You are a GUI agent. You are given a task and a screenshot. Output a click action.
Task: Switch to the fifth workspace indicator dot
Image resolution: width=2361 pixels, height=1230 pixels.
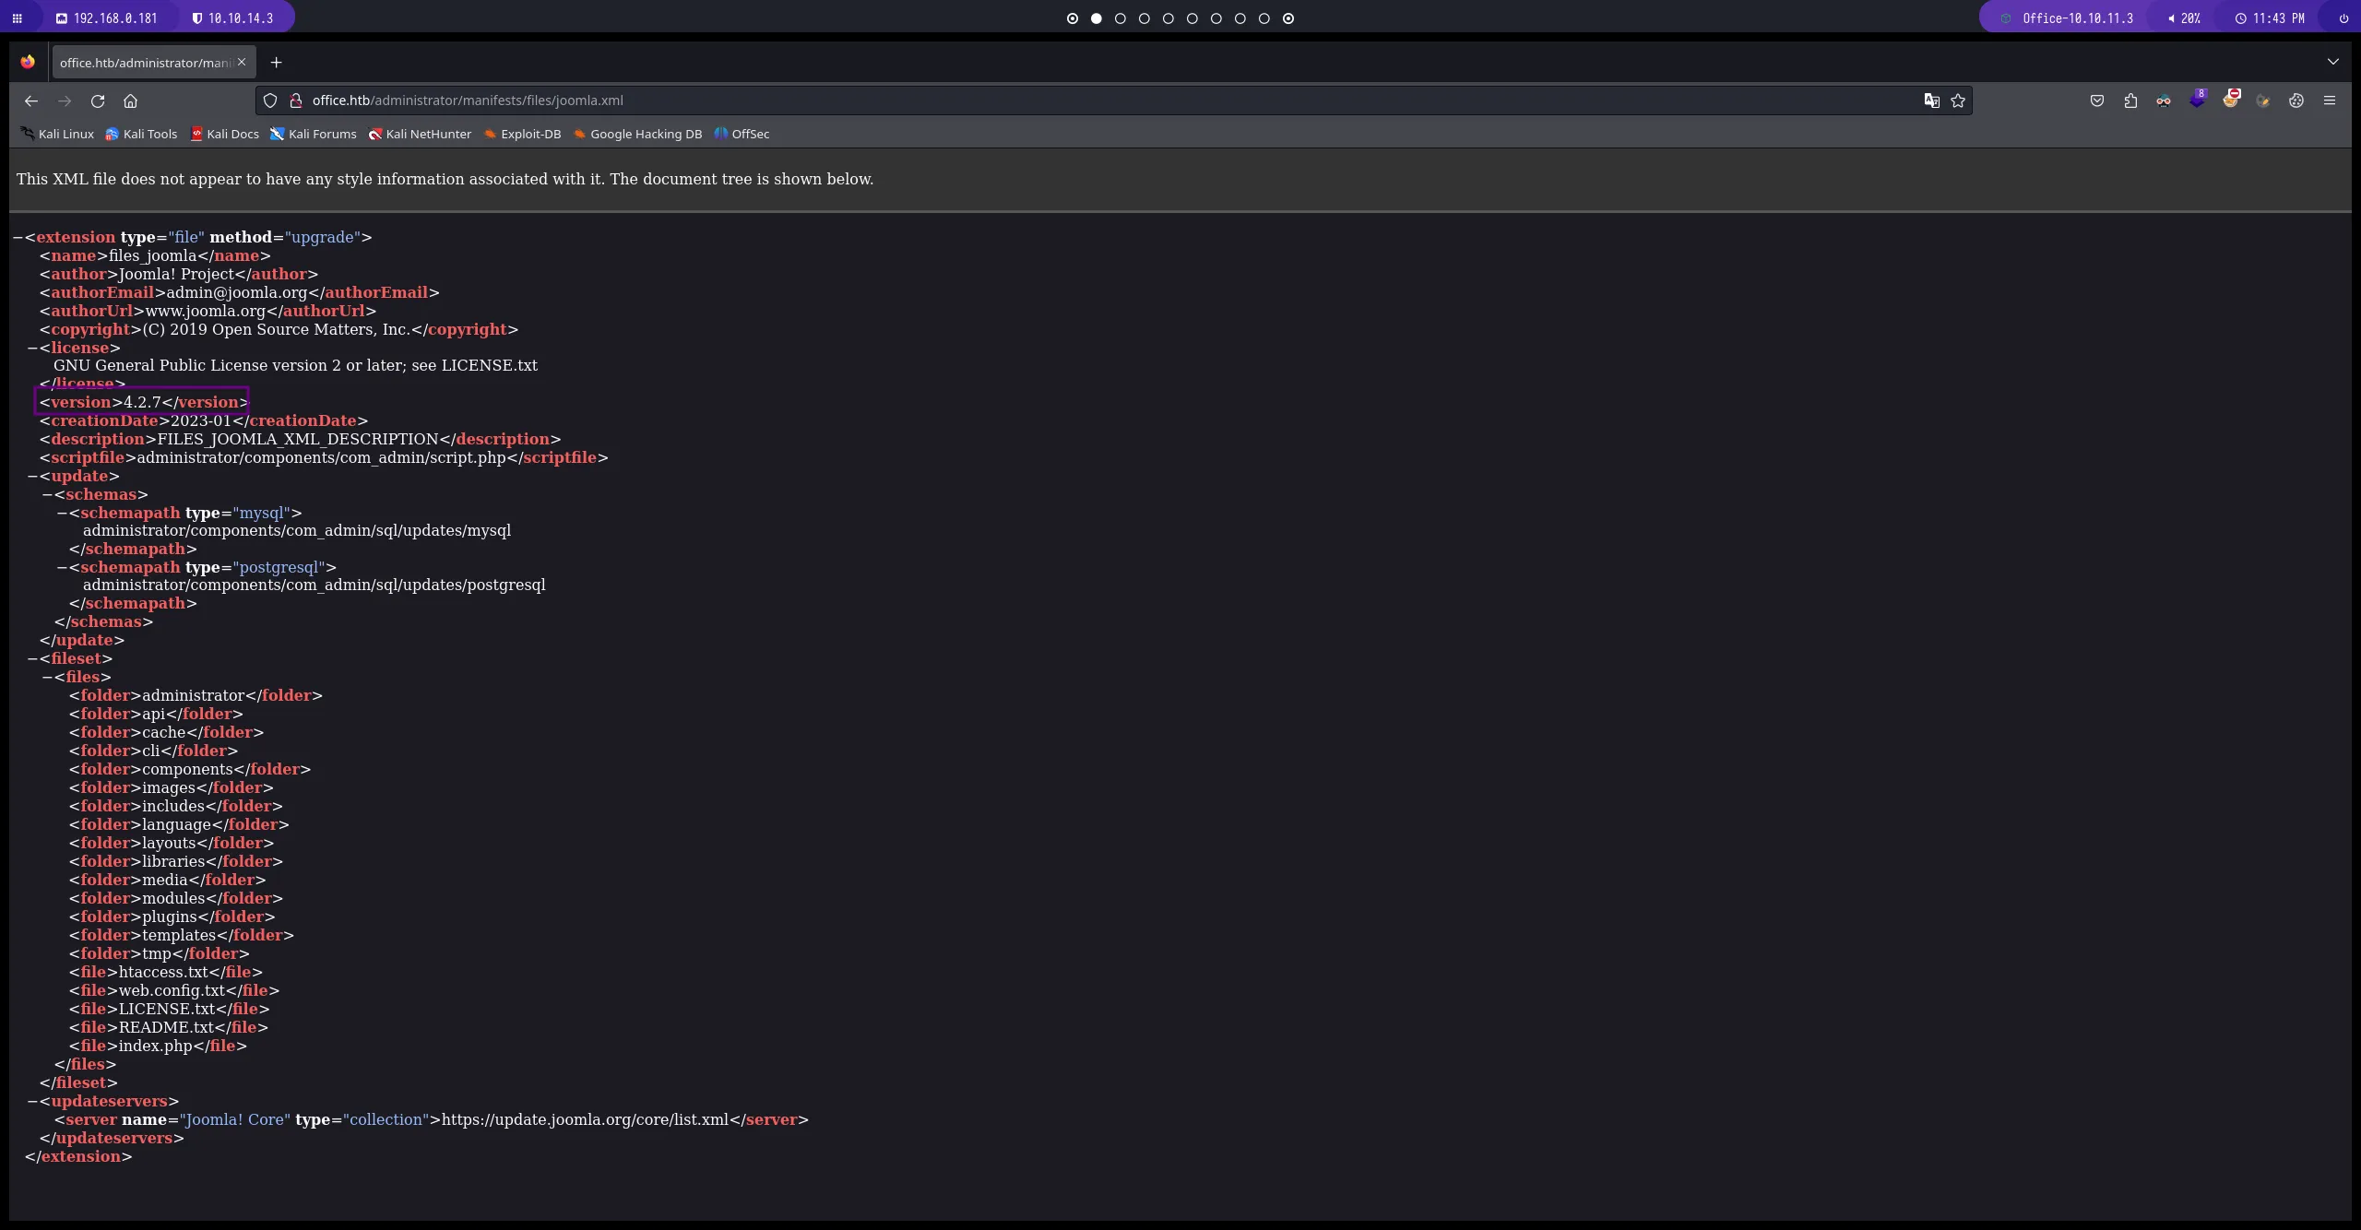tap(1169, 18)
